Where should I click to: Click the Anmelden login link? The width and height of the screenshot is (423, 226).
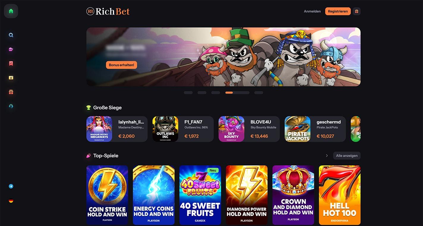[312, 11]
